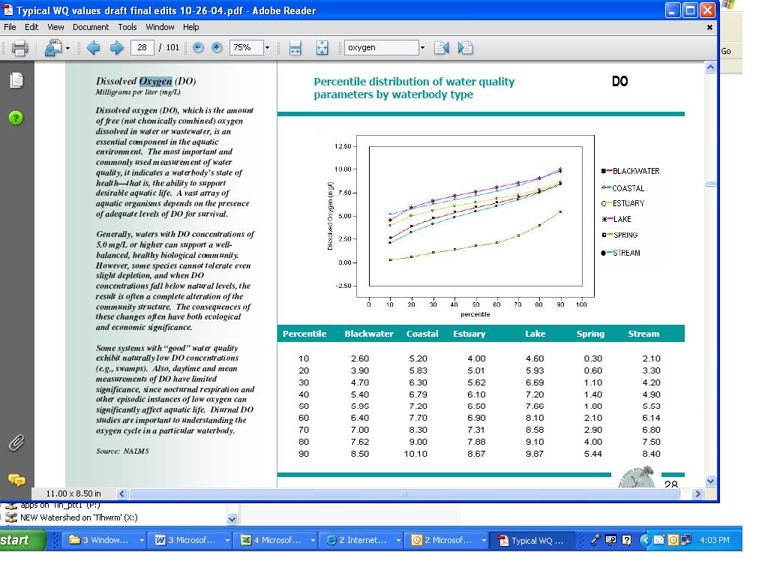Go to next page arrow
The image size is (768, 576).
(116, 47)
